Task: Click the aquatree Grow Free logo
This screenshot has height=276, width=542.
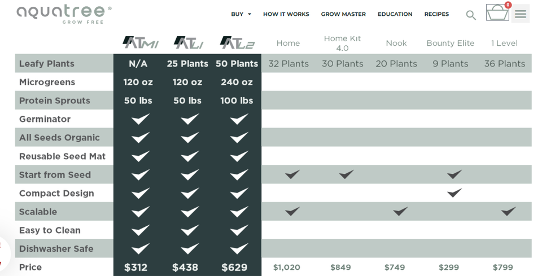Action: point(64,14)
